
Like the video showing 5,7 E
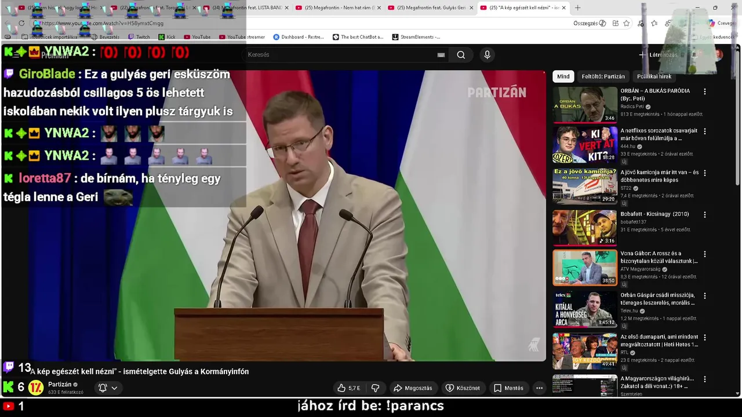pos(349,388)
